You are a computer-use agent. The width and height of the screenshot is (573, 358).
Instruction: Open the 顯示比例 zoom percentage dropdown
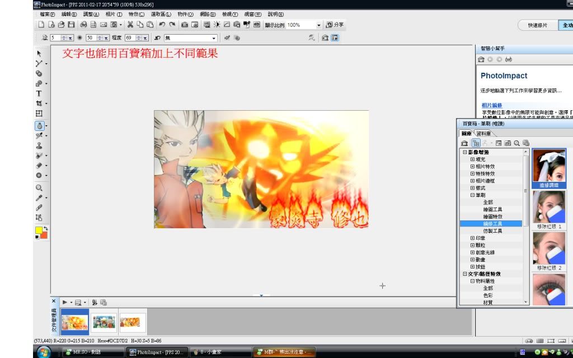tap(319, 25)
